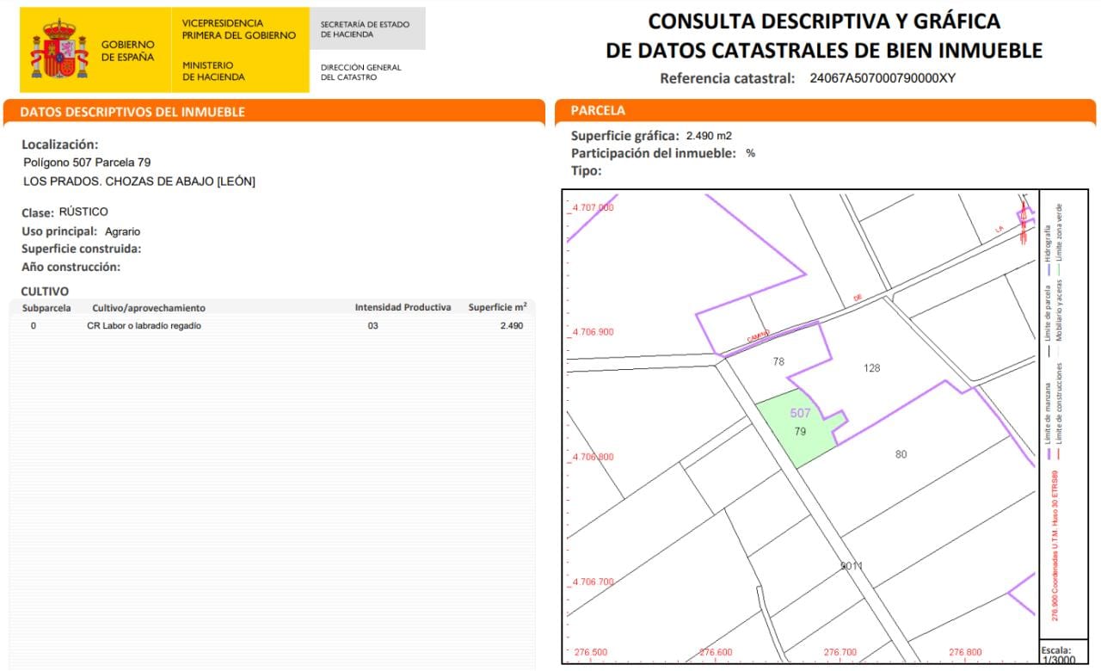1101x671 pixels.
Task: Click the DATOS DESCRIPTIVOS DEL INMUEBLE header
Action: click(132, 112)
